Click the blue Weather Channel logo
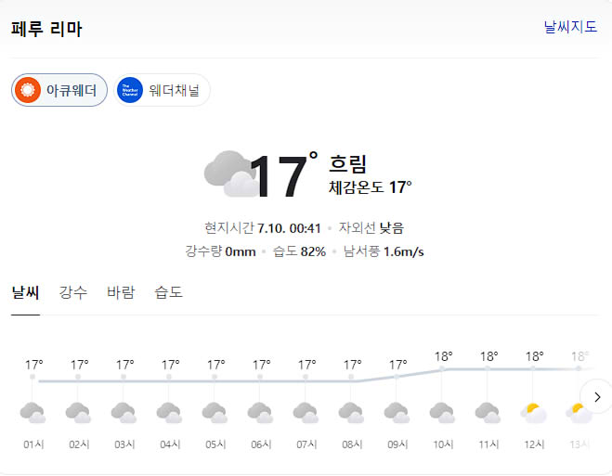 pyautogui.click(x=130, y=90)
